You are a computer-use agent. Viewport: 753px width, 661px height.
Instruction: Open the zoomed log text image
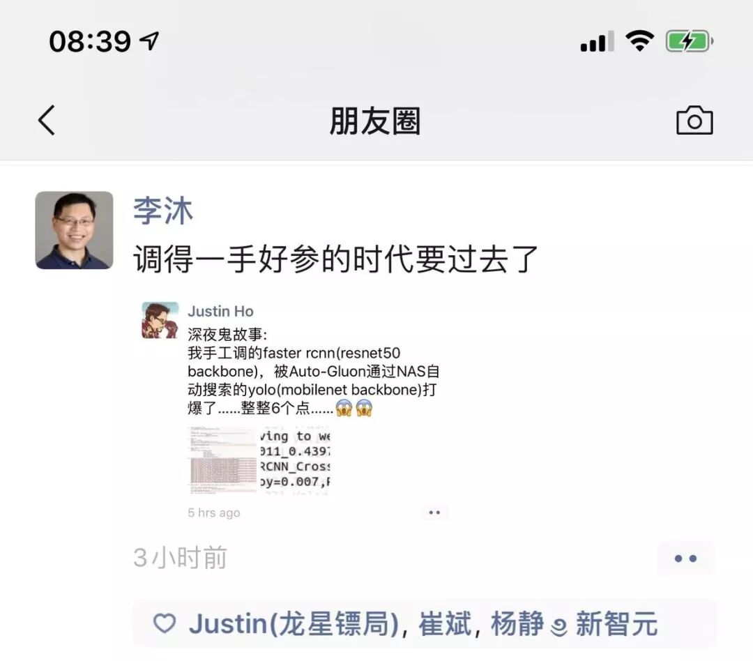point(296,460)
